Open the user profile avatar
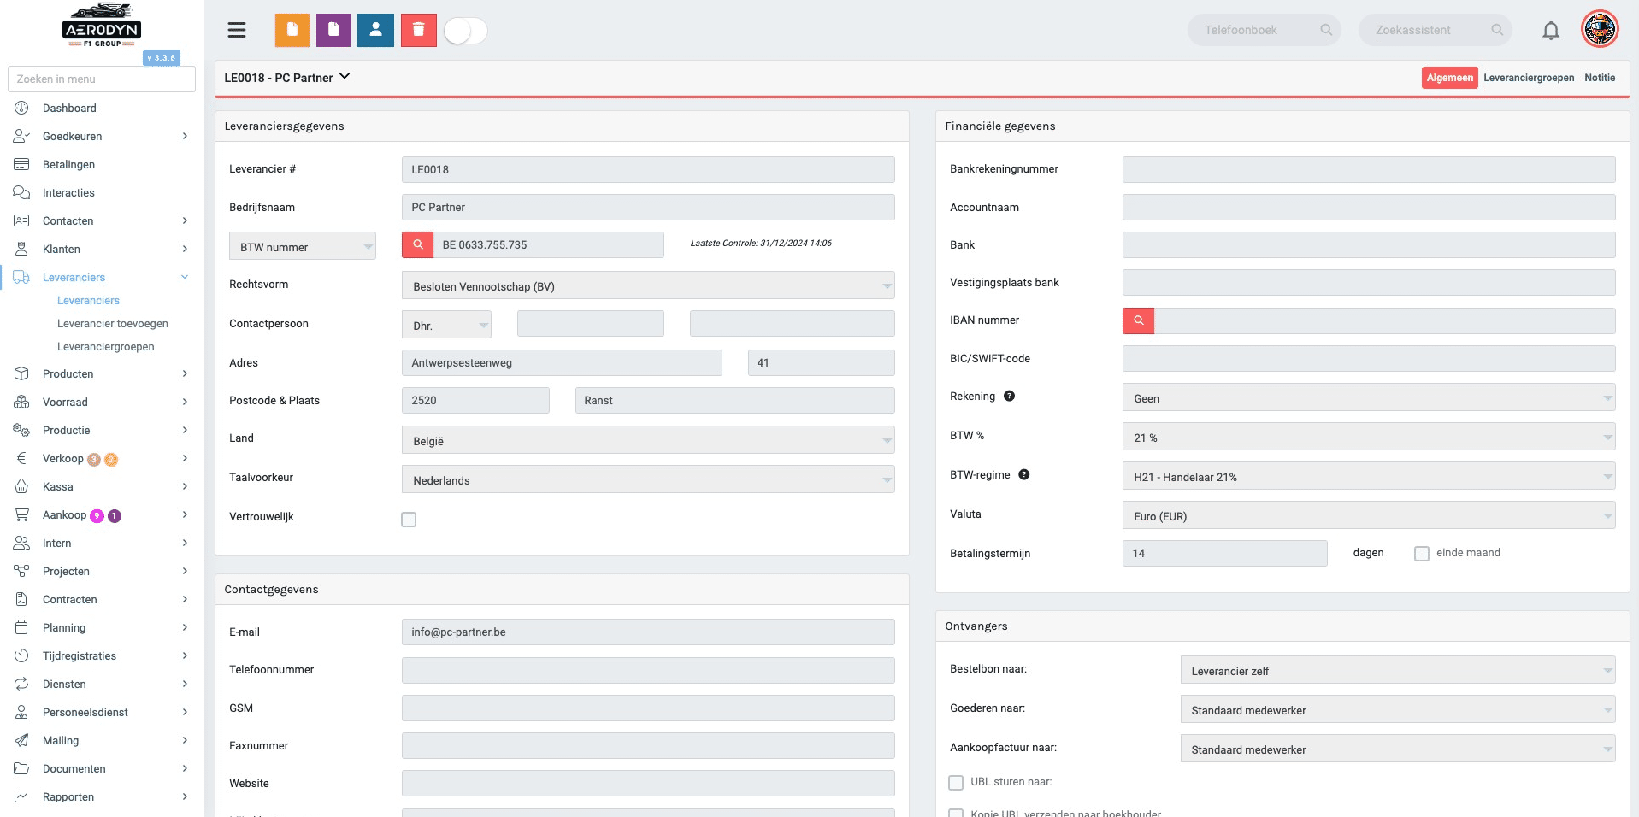1639x817 pixels. point(1601,30)
